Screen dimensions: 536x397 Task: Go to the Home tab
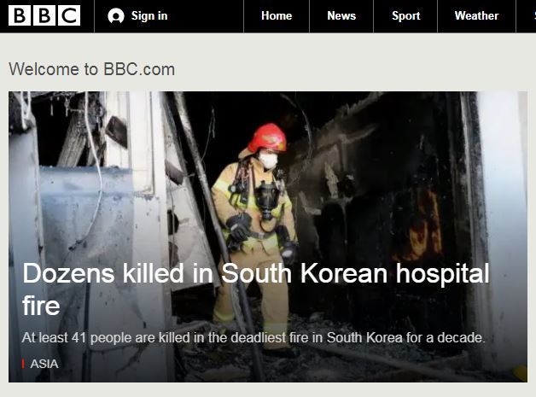click(277, 15)
